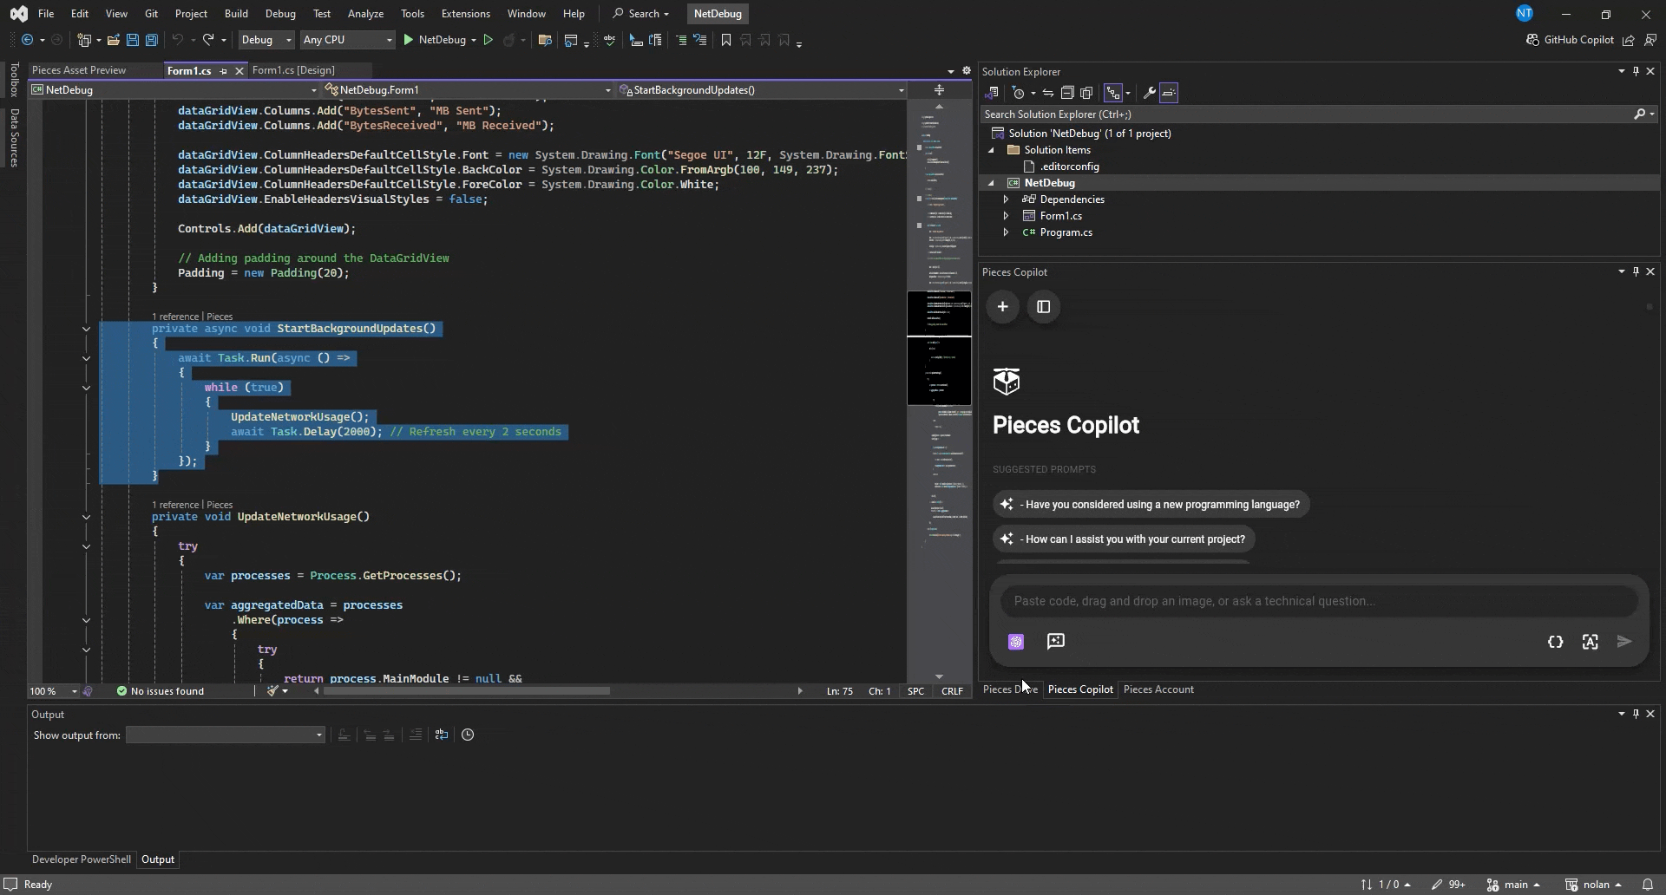Open the StartBackgroundUpdates() member dropdown

(762, 90)
